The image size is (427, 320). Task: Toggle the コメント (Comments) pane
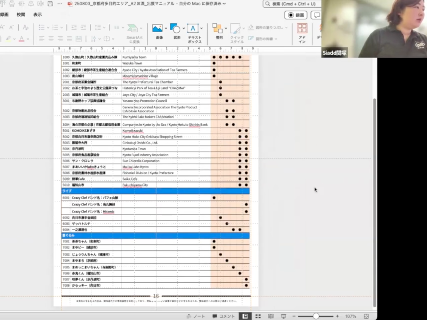pos(223,316)
